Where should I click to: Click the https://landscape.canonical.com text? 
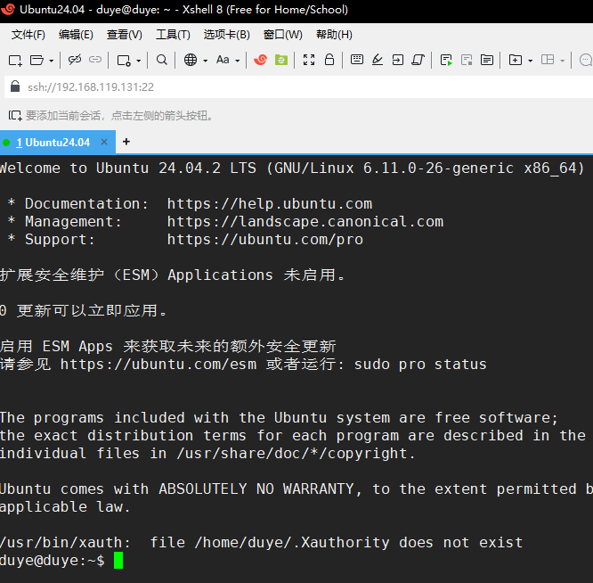click(x=305, y=221)
